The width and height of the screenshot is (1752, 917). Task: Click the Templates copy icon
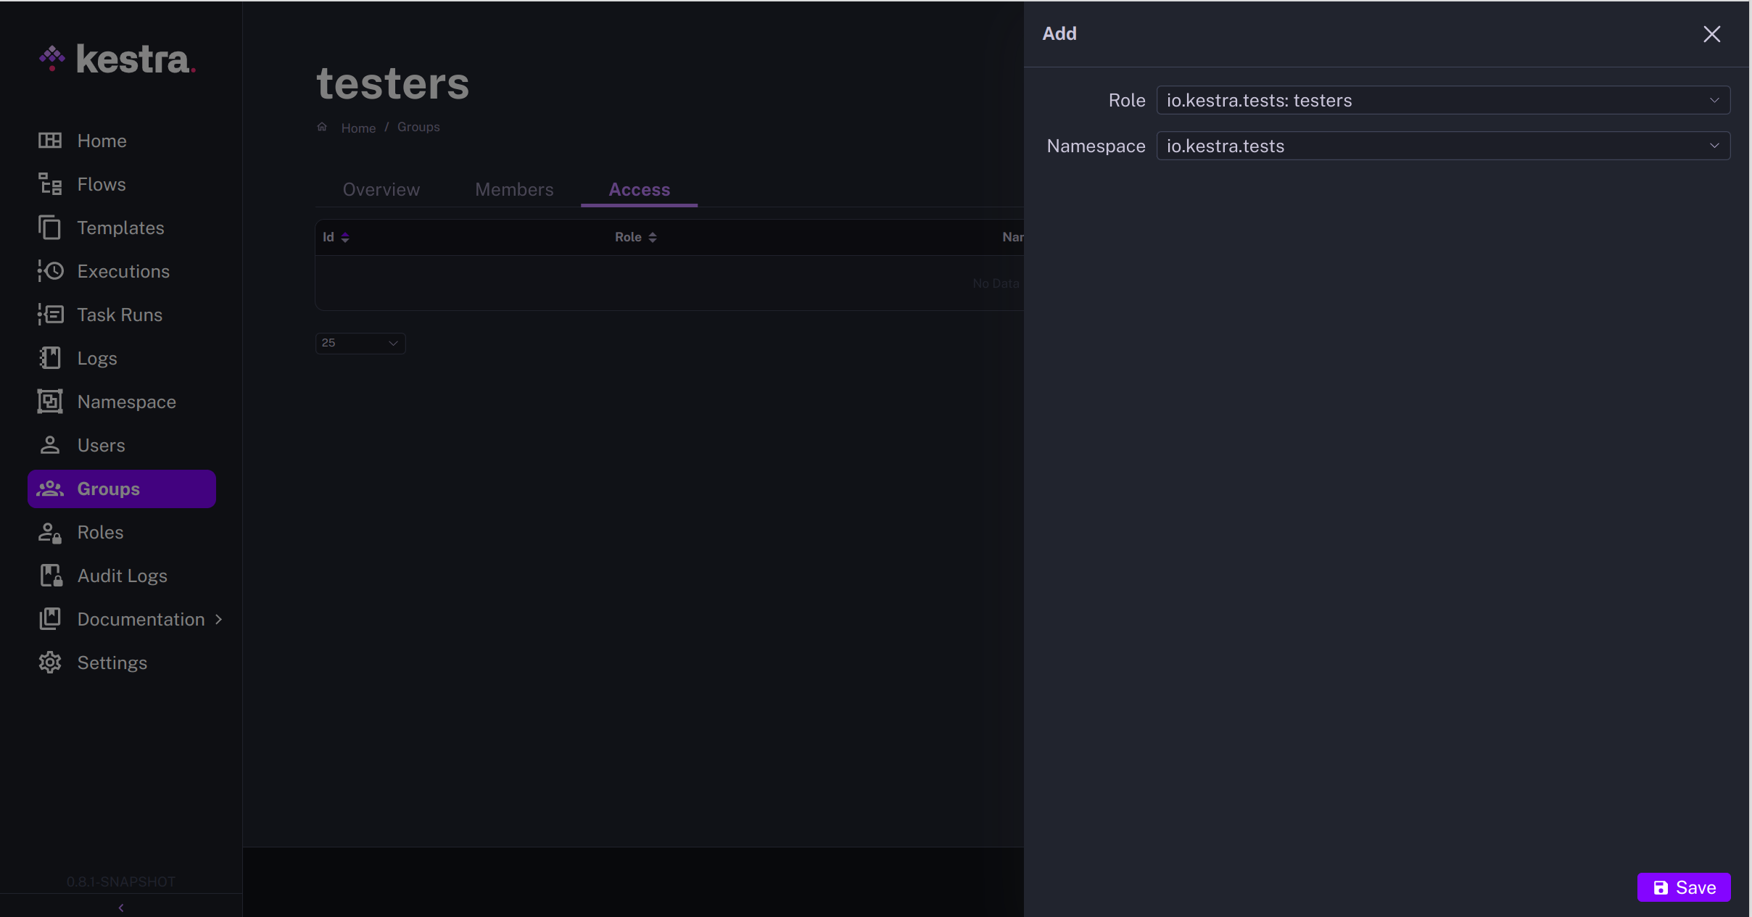pyautogui.click(x=50, y=228)
